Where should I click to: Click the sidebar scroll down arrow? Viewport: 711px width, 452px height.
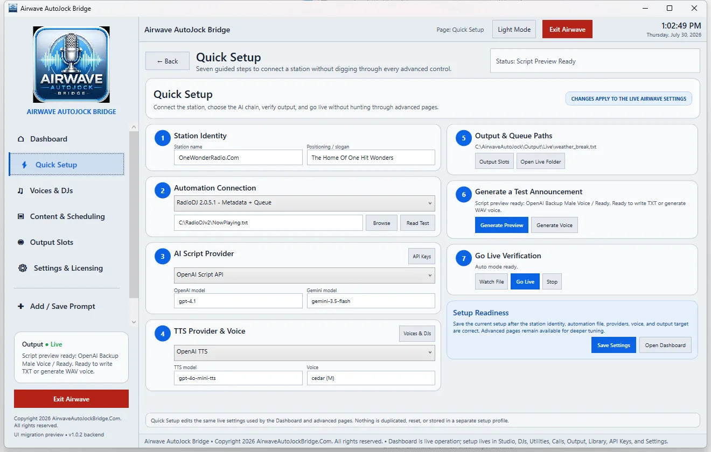[134, 322]
